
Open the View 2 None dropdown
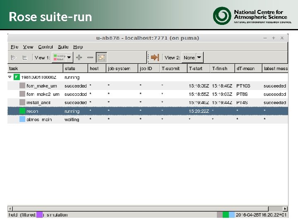point(192,57)
